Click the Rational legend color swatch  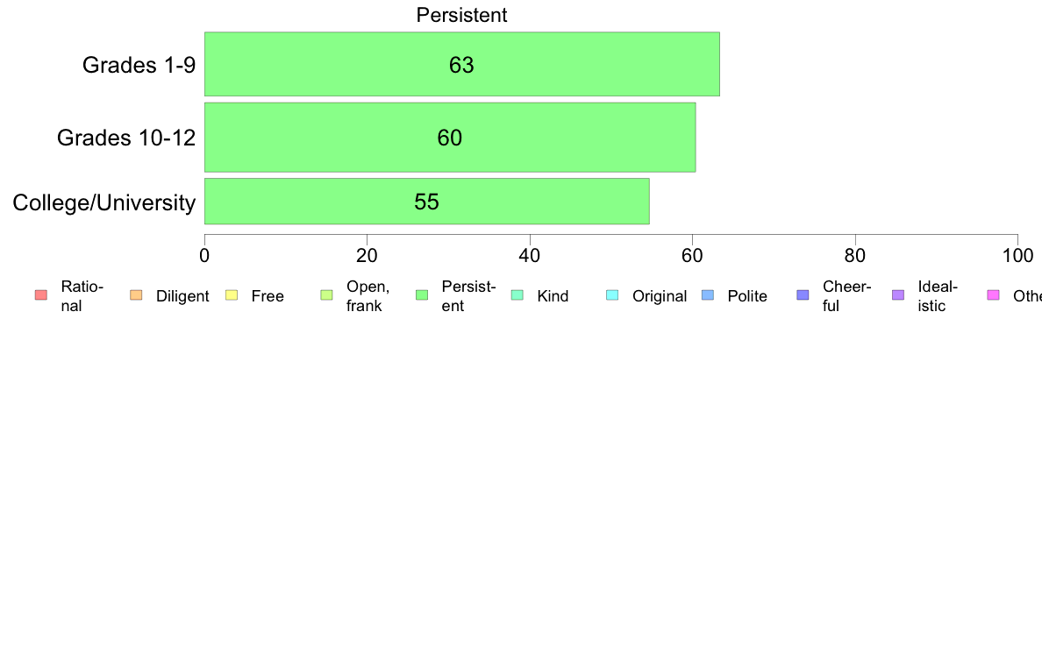point(41,295)
